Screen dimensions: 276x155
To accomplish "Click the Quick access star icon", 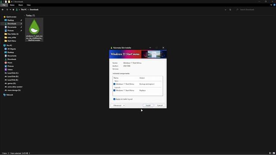I will coord(5,17).
